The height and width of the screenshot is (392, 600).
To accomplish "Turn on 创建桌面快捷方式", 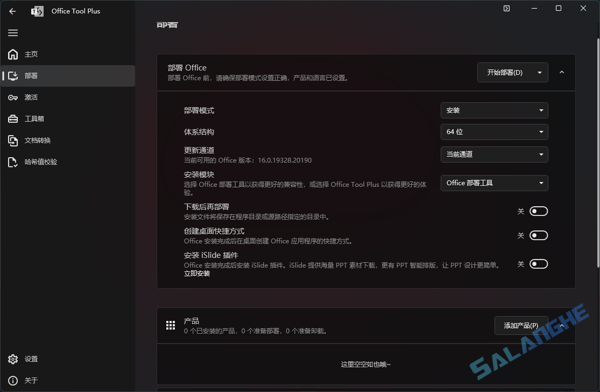I will [538, 235].
